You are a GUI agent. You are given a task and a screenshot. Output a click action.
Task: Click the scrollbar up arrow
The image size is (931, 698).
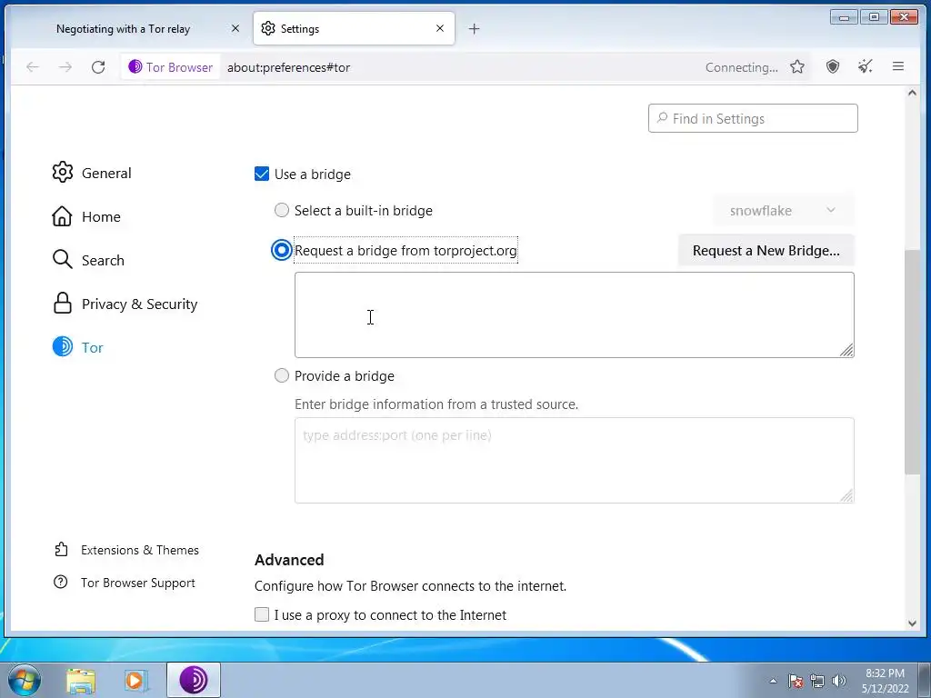point(912,93)
